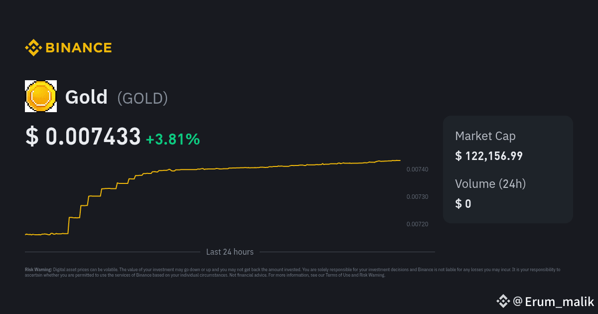Select the Gold token name
Screen dimensions: 598x314
pyautogui.click(x=86, y=97)
